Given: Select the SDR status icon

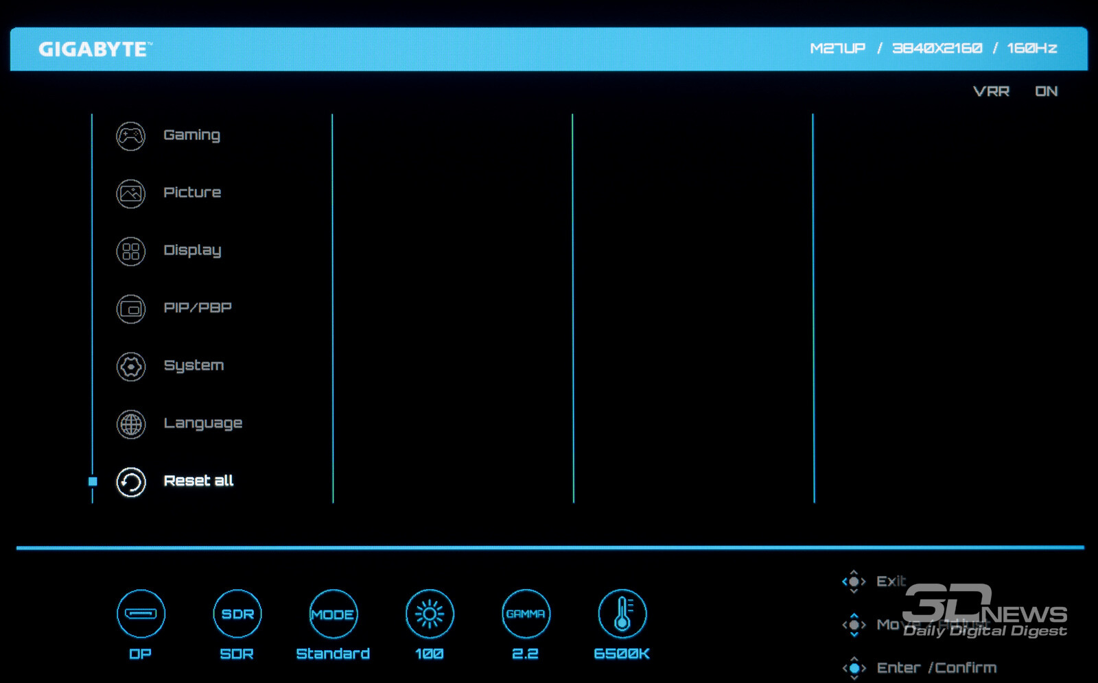Looking at the screenshot, I should (237, 614).
